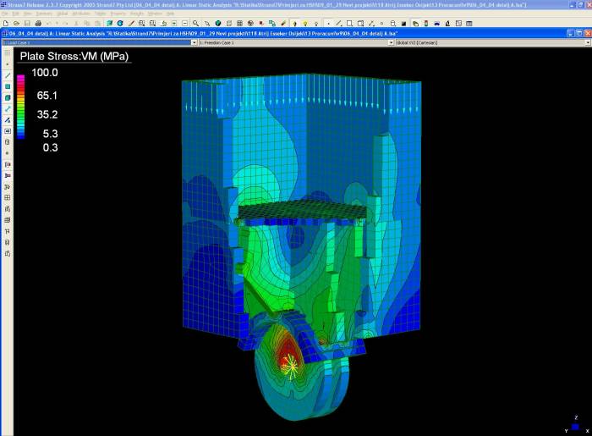Open the Freedom Case 1 dropdown
The height and width of the screenshot is (436, 592).
coord(294,41)
